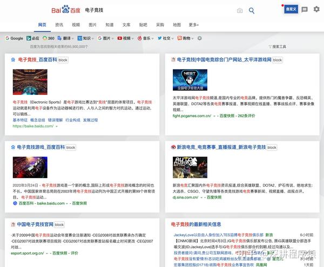Expand the Google 图片 dropdown
This screenshot has width=324, height=267.
click(106, 38)
